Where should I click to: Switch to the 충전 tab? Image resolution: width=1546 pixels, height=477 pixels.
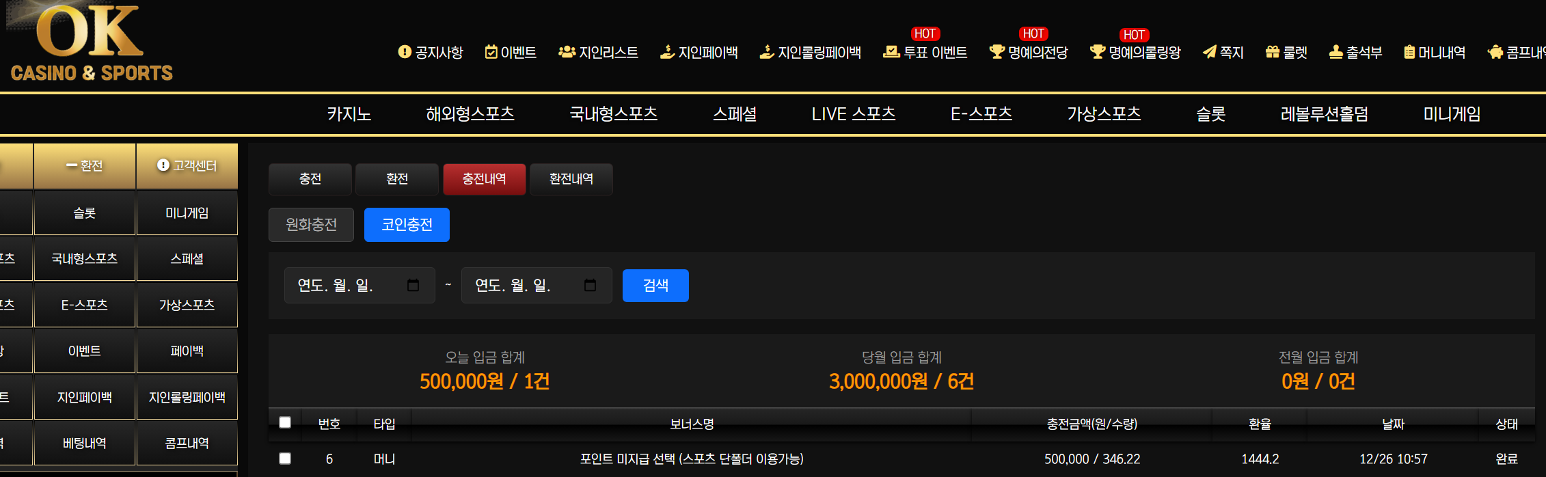point(310,179)
